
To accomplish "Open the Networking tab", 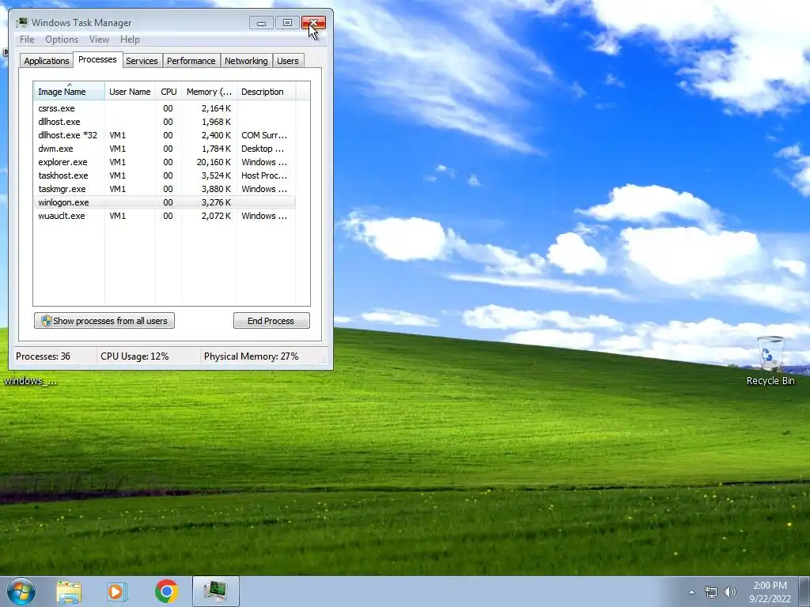I will pos(246,61).
